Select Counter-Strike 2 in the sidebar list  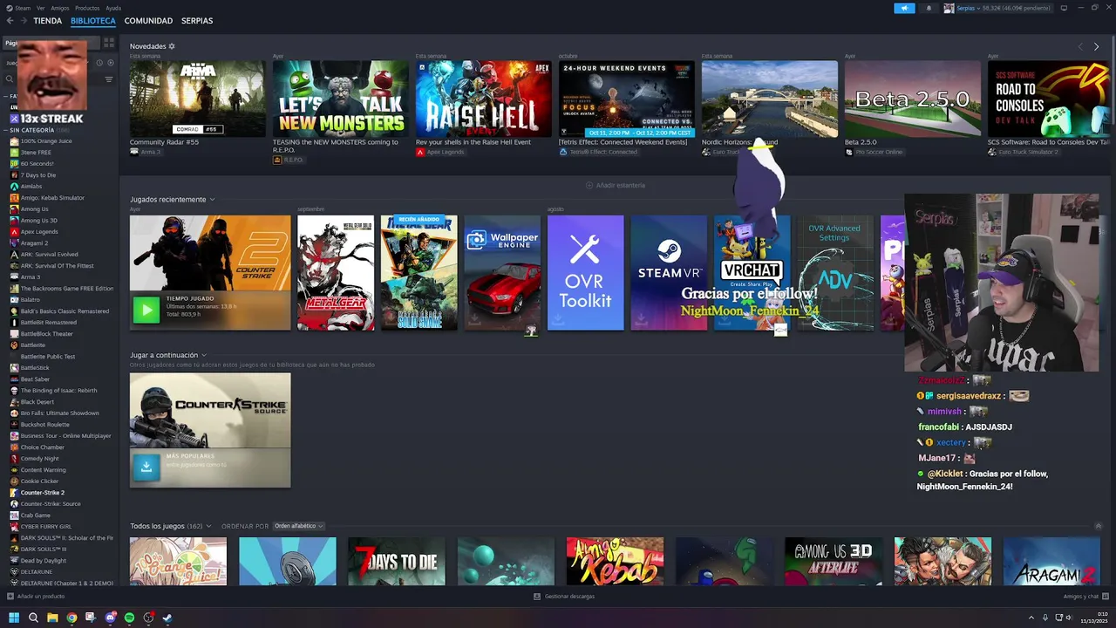point(42,493)
